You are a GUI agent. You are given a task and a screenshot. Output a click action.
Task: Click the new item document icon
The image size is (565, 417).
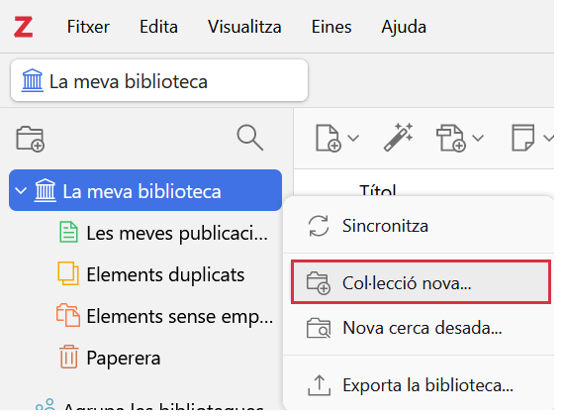point(328,138)
